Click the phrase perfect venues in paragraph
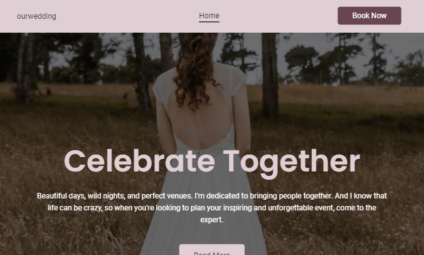Viewport: 424px width, 255px height. tap(167, 196)
